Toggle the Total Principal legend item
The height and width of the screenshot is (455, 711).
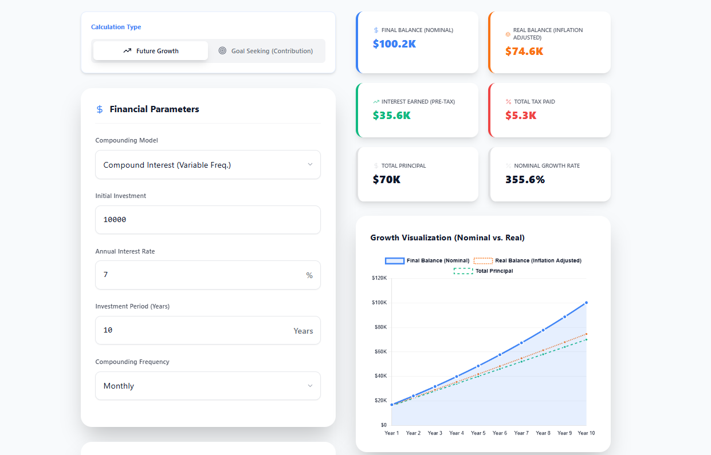tap(485, 271)
